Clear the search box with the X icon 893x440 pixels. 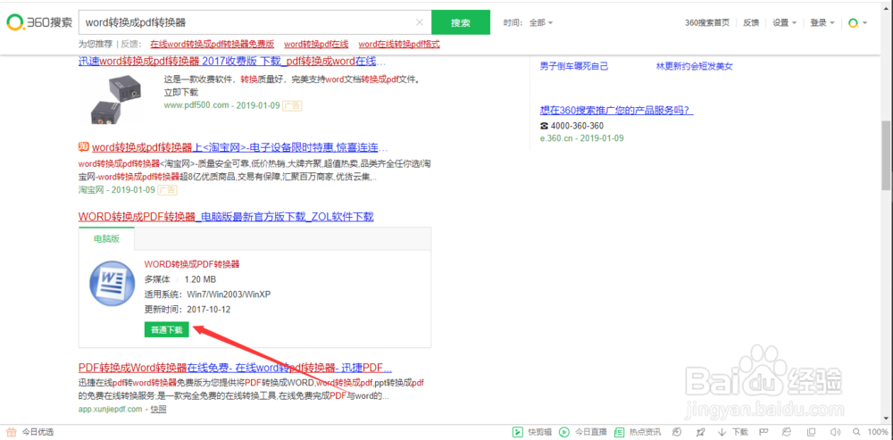tap(420, 23)
